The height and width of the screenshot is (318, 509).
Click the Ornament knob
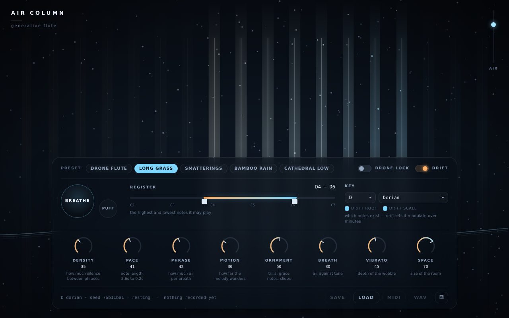(x=279, y=246)
